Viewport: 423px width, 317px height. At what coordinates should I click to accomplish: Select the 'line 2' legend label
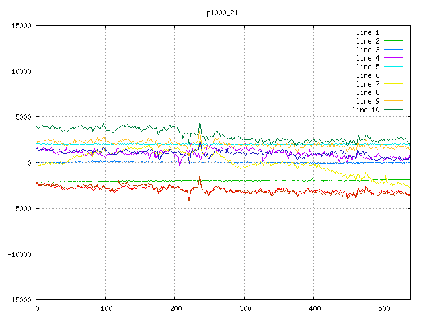pos(368,41)
